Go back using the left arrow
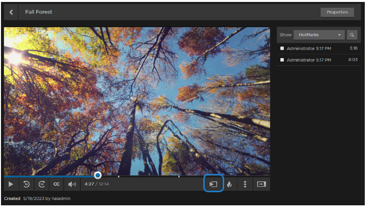This screenshot has height=215, width=374. (x=11, y=12)
